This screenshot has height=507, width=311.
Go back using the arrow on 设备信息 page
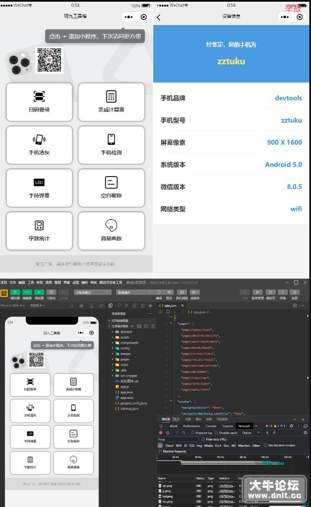(x=159, y=17)
